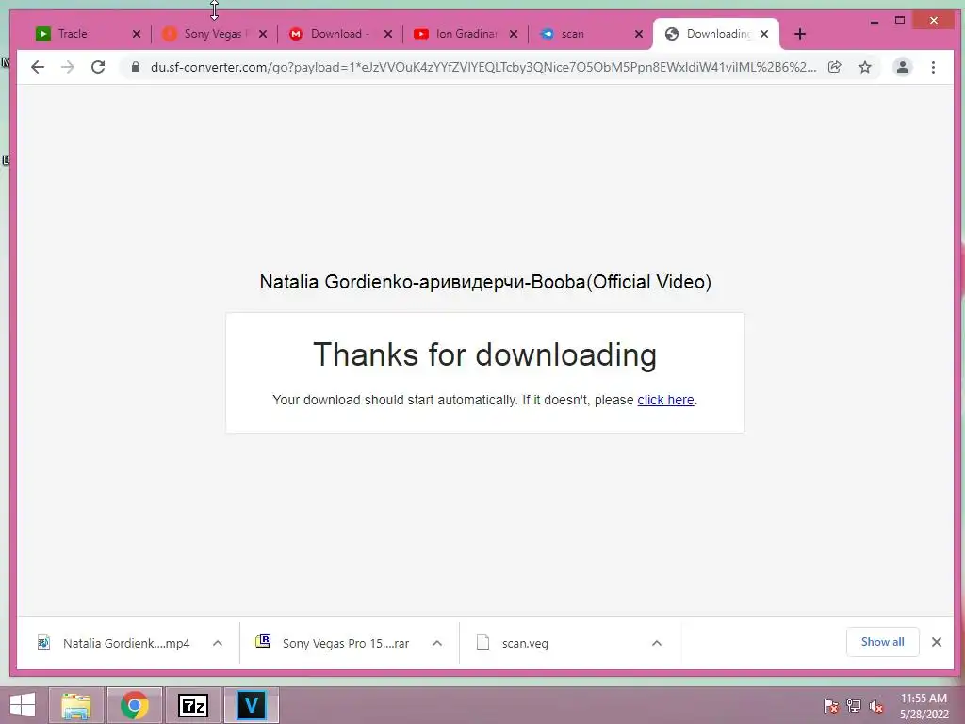Maximize the Chrome window

click(x=900, y=21)
